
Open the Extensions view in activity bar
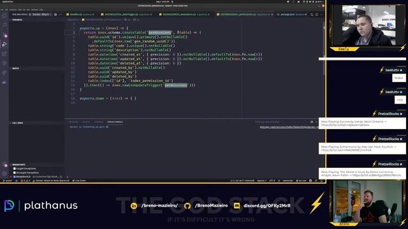click(4, 53)
